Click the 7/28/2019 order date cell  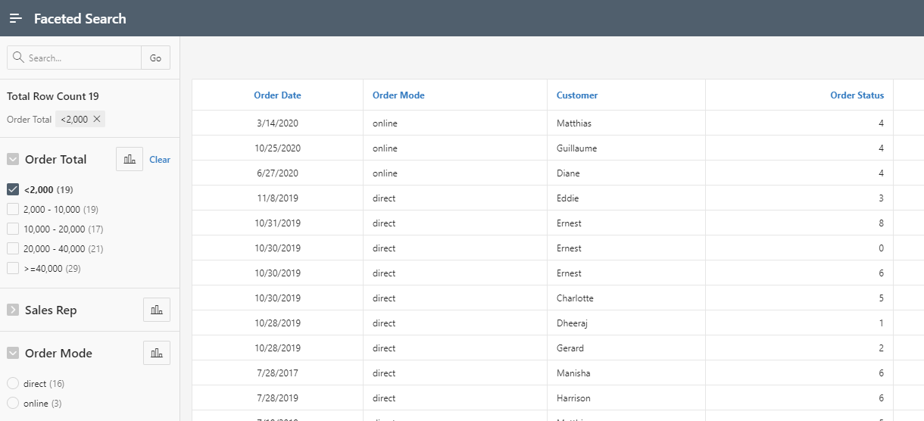277,398
